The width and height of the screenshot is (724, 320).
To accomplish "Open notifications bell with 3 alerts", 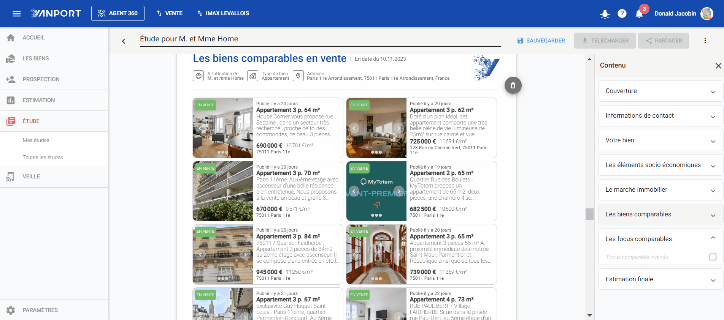I will coord(639,14).
